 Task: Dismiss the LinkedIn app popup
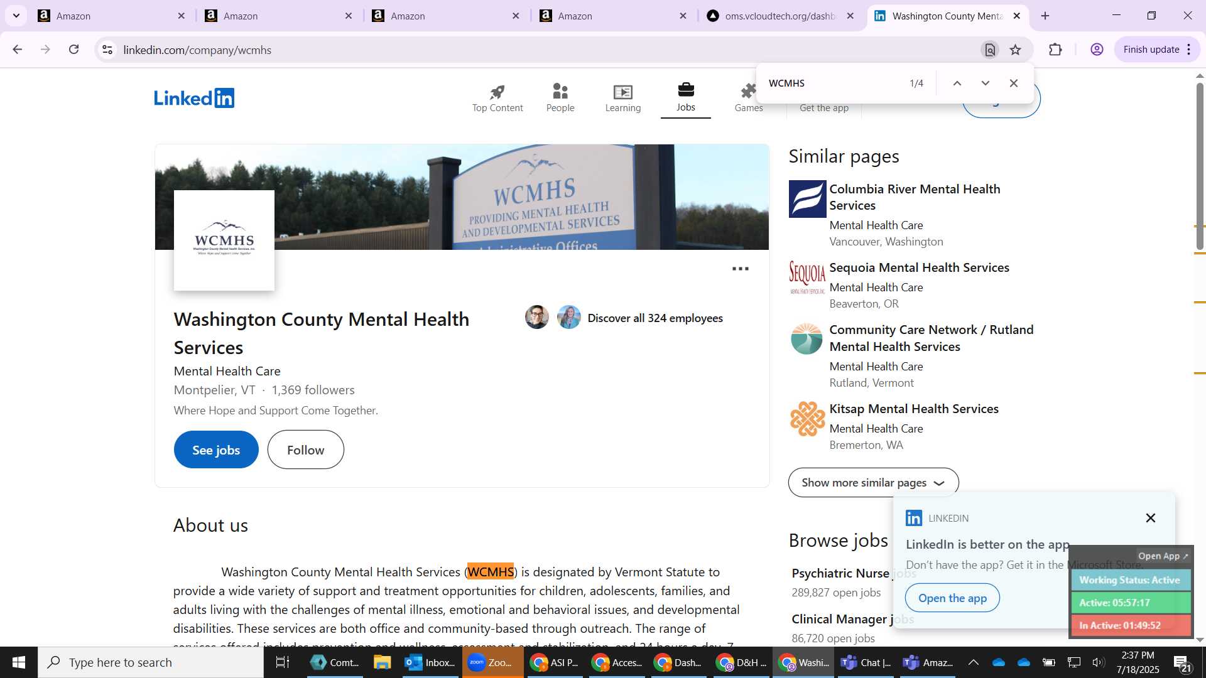click(1150, 518)
